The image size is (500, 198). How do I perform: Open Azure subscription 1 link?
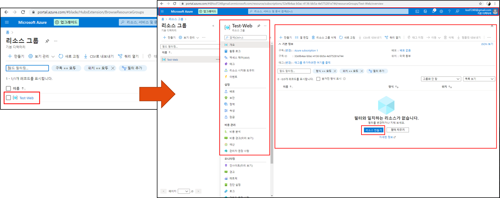(x=306, y=51)
